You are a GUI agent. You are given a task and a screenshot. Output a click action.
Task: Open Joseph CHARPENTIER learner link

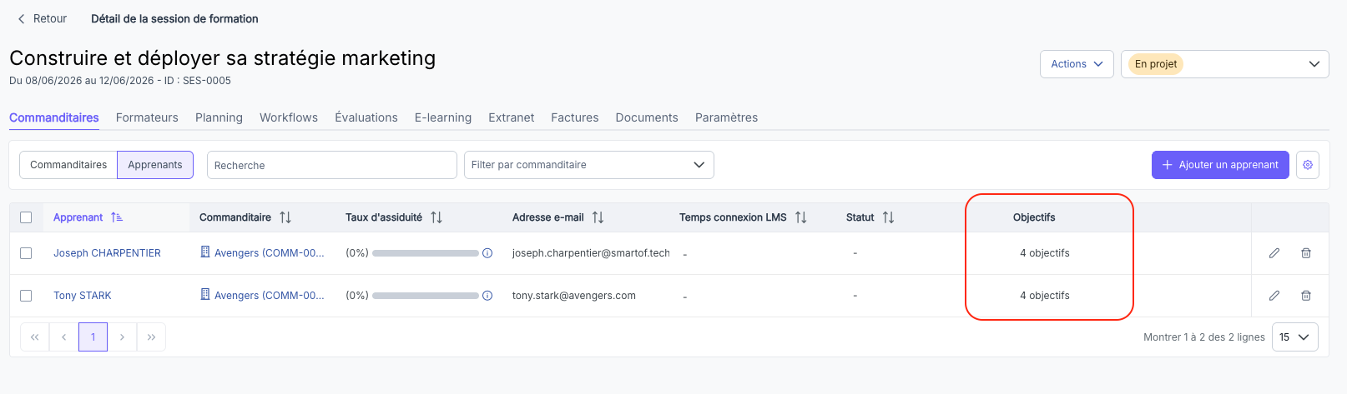click(108, 253)
